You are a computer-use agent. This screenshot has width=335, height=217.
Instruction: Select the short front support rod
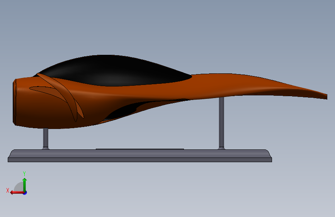click(46, 138)
